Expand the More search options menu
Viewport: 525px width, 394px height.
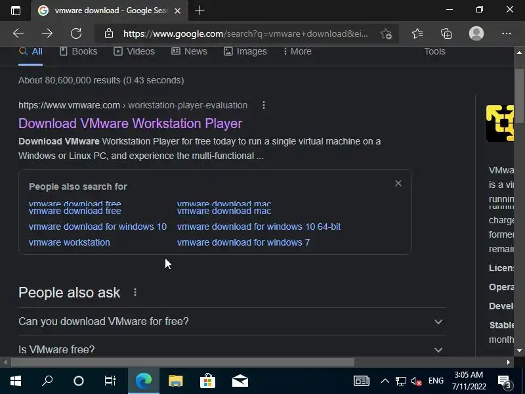pyautogui.click(x=297, y=51)
